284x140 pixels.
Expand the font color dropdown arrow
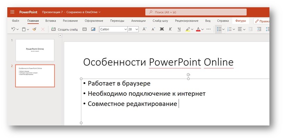(x=203, y=29)
